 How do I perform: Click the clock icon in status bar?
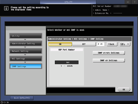2,102
